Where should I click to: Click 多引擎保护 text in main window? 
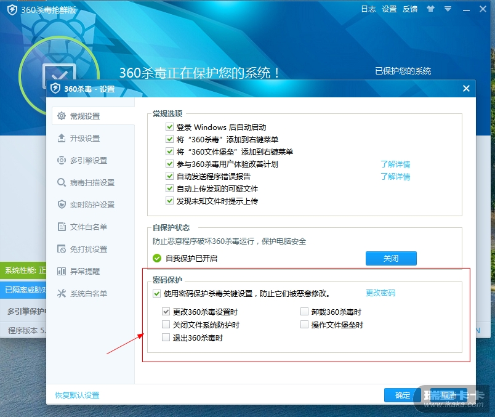coord(26,312)
